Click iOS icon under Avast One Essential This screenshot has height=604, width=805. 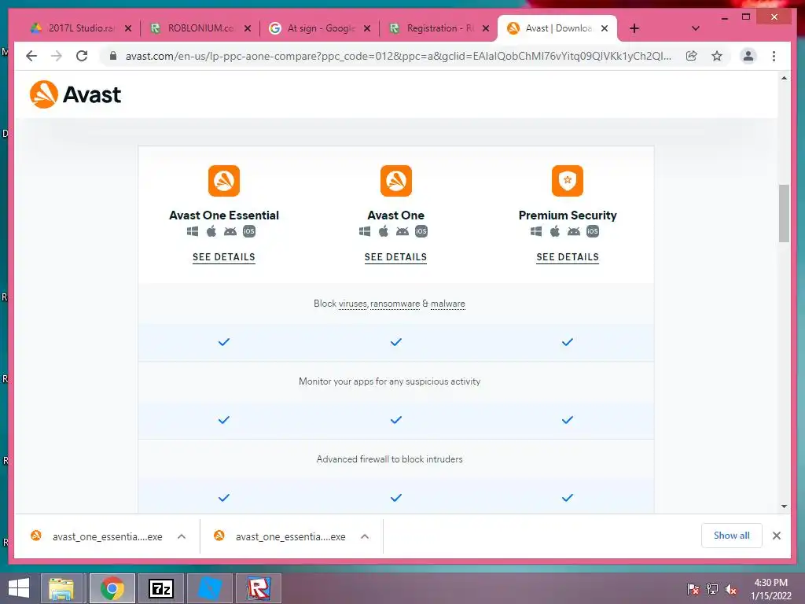pyautogui.click(x=249, y=231)
